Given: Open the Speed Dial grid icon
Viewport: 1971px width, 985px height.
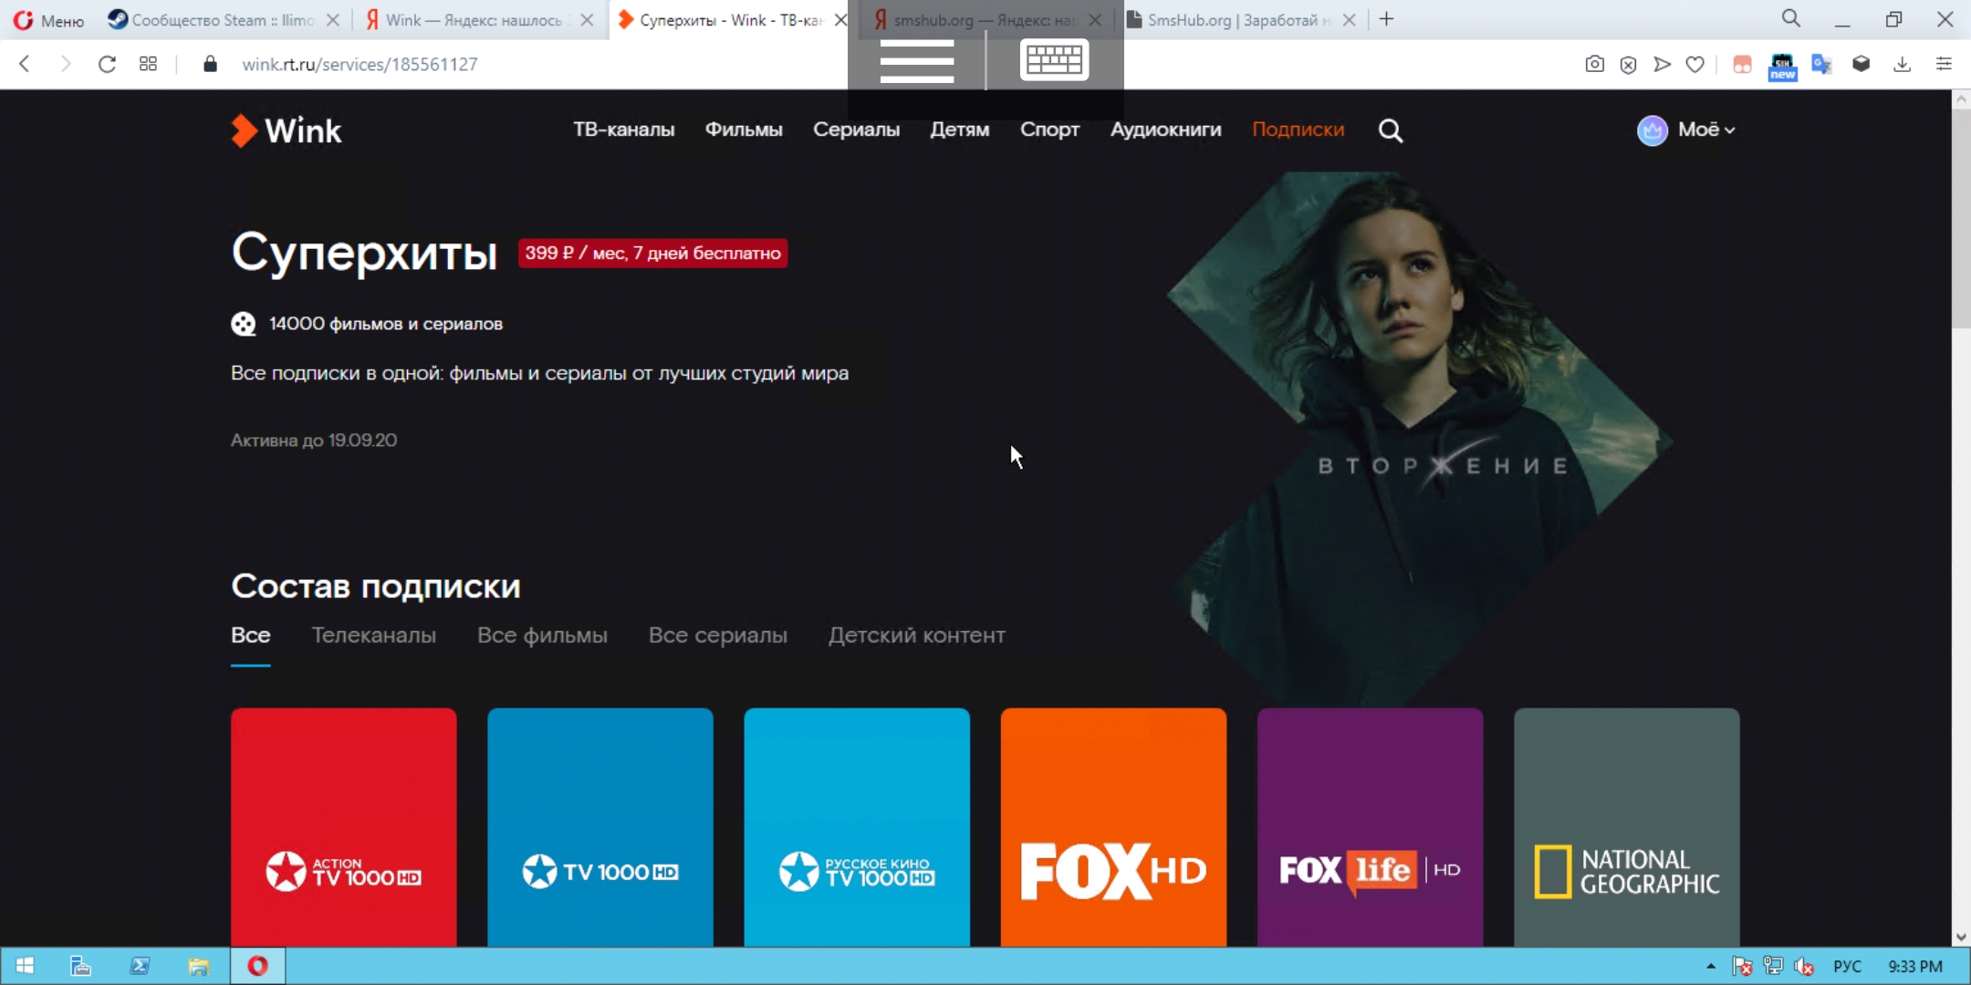Looking at the screenshot, I should [x=148, y=64].
